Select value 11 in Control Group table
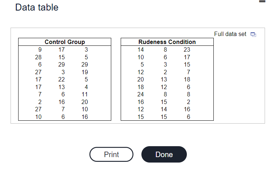Image resolution: width=273 pixels, height=172 pixels. point(85,94)
